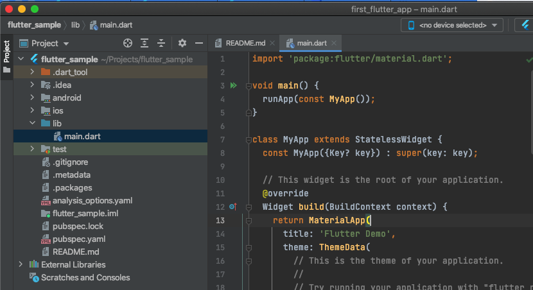
Task: Expand the .dart_tool folder
Action: pos(32,72)
